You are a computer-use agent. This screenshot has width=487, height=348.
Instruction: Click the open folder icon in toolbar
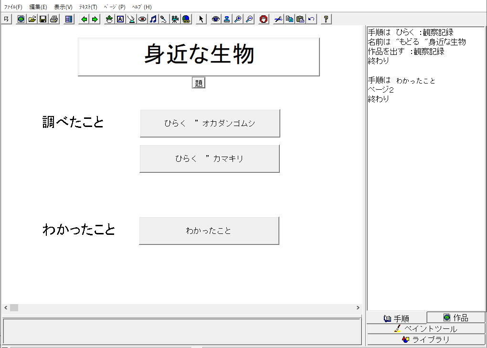(x=32, y=19)
